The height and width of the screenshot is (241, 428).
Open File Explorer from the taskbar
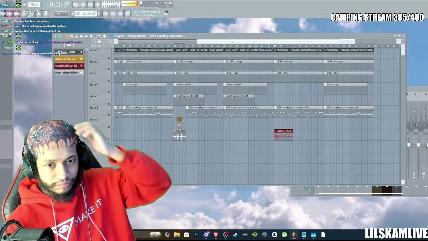[x=177, y=235]
